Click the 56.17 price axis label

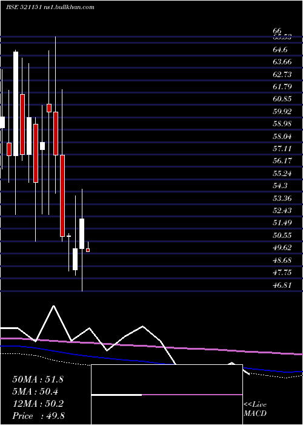coord(282,161)
